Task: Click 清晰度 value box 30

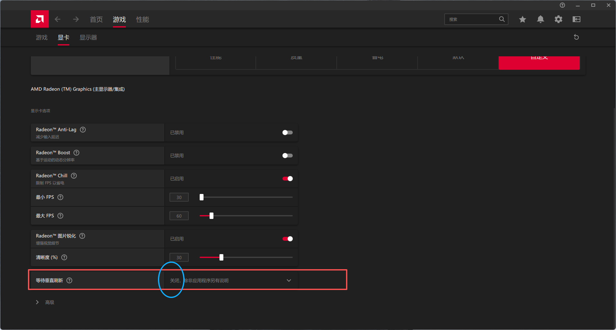Action: [x=179, y=257]
